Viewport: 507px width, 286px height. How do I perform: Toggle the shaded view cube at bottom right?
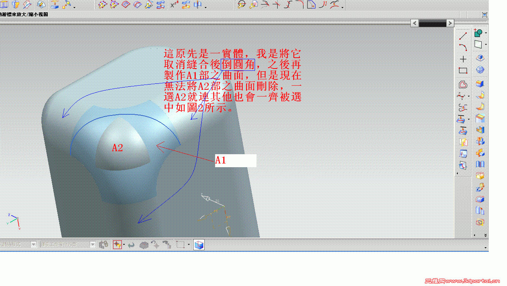click(x=199, y=245)
